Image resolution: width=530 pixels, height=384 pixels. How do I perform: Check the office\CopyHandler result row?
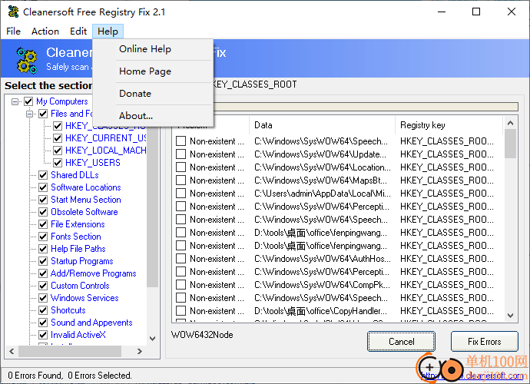click(x=181, y=311)
